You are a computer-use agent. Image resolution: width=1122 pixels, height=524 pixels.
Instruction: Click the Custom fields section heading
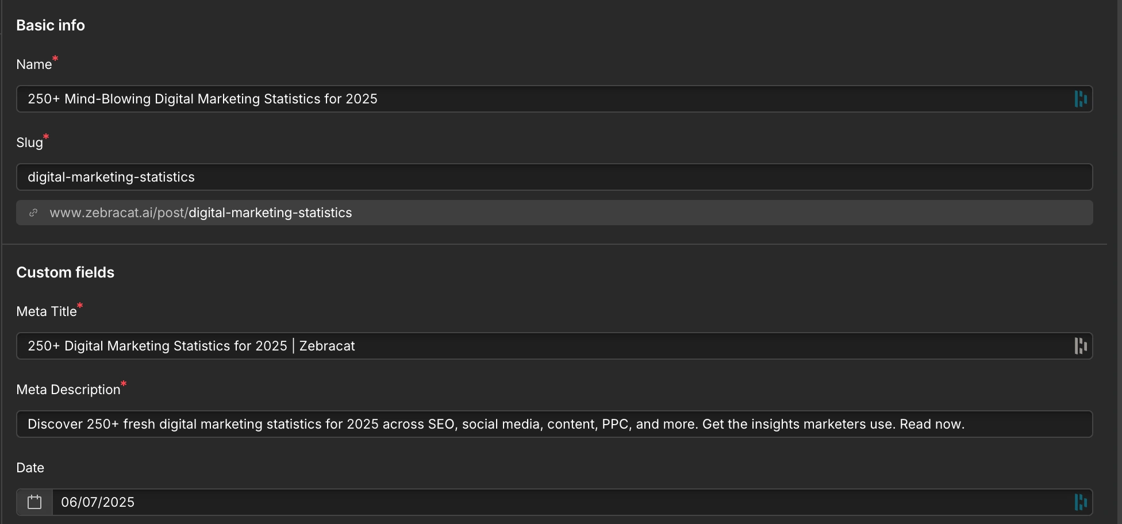[65, 272]
